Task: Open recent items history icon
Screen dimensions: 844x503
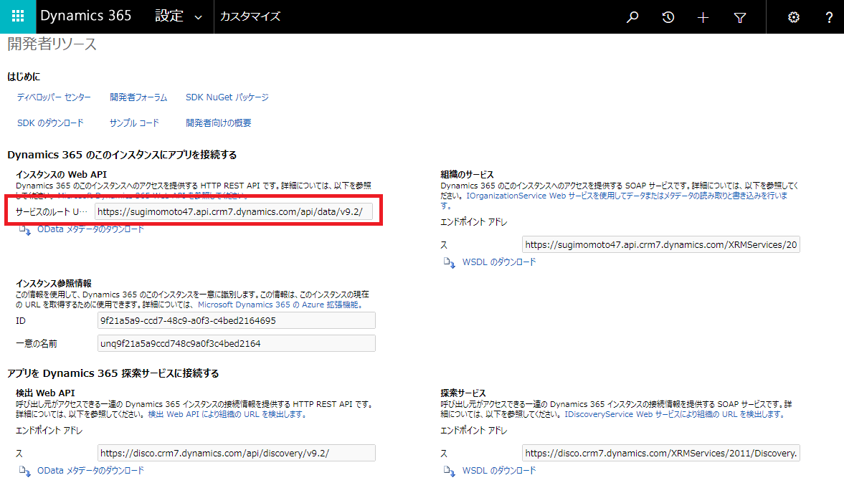Action: pyautogui.click(x=668, y=17)
